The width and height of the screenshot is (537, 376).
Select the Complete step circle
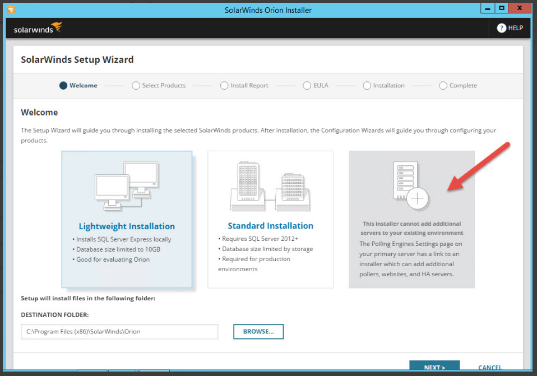point(443,86)
